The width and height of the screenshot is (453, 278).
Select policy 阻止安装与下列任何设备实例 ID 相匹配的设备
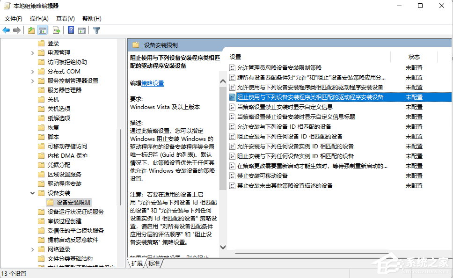(x=295, y=156)
